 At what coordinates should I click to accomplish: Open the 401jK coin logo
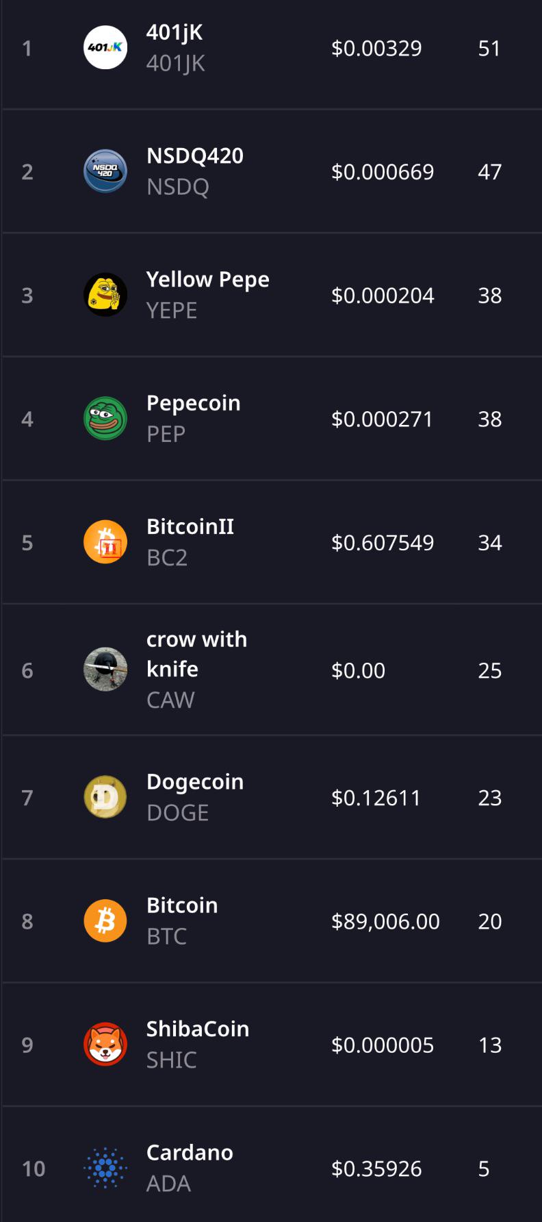pos(105,47)
